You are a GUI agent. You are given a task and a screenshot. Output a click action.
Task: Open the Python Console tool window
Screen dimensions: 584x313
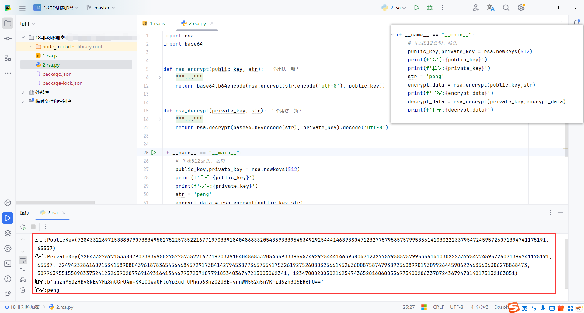(8, 203)
